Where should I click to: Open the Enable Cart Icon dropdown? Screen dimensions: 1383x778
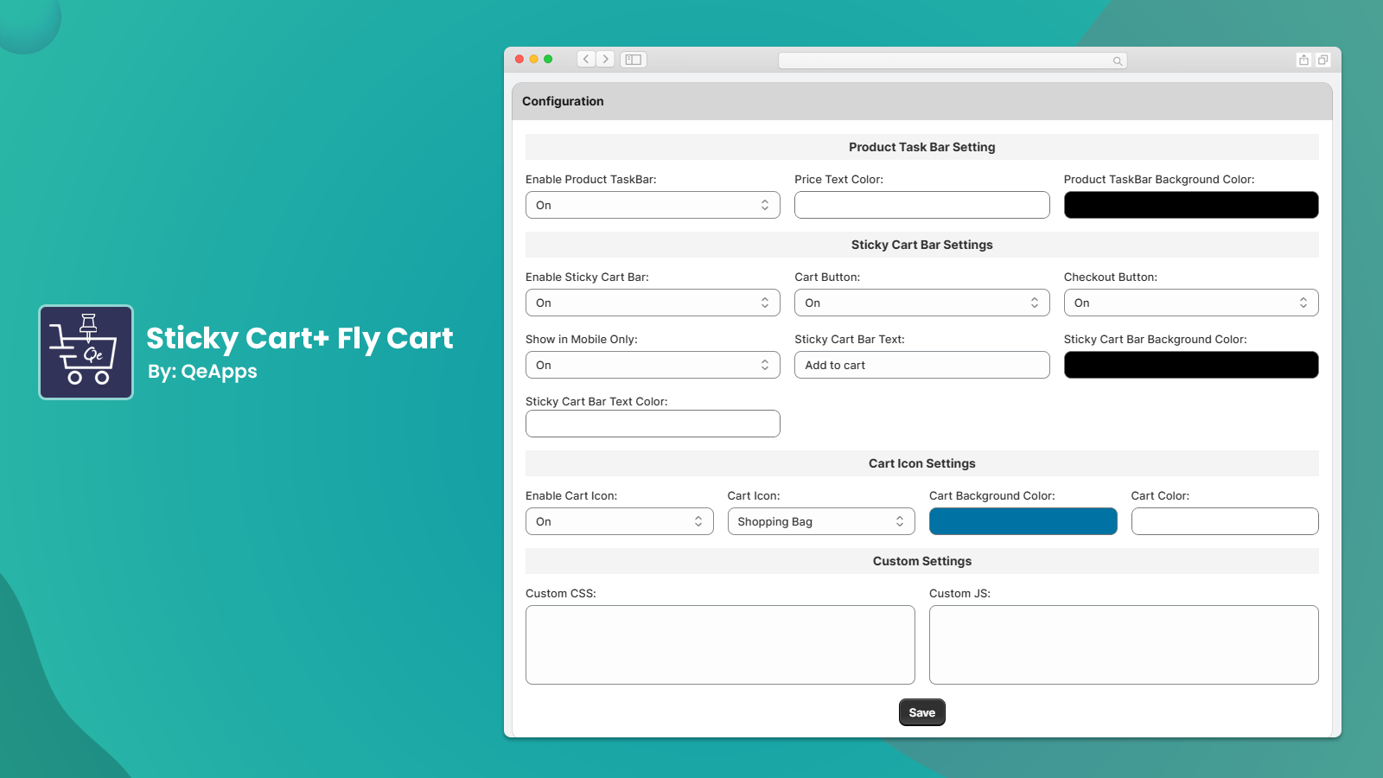[x=620, y=521]
